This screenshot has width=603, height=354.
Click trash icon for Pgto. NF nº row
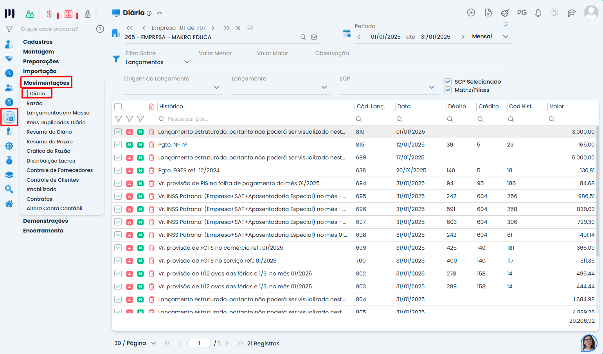151,145
